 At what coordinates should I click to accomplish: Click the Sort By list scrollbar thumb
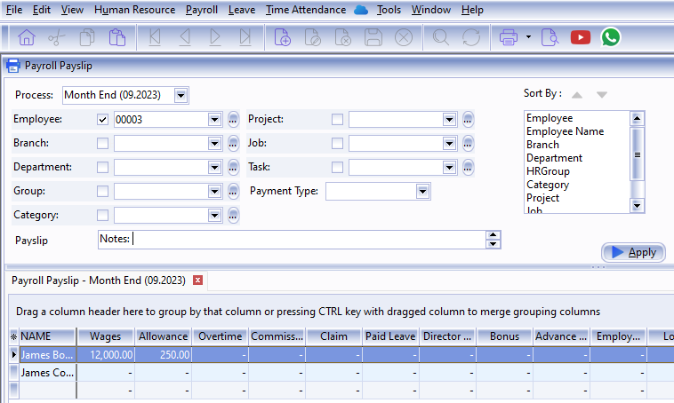(637, 154)
